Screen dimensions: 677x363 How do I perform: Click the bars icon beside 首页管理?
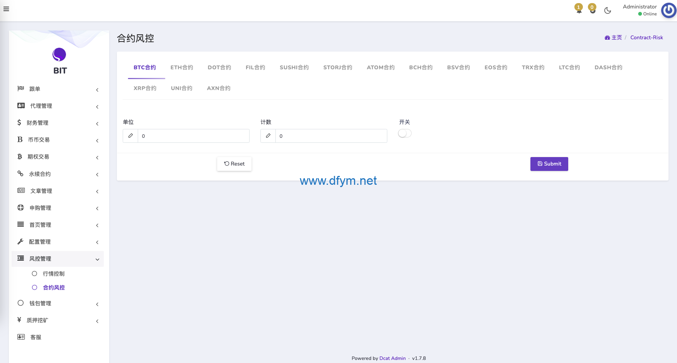(x=21, y=224)
